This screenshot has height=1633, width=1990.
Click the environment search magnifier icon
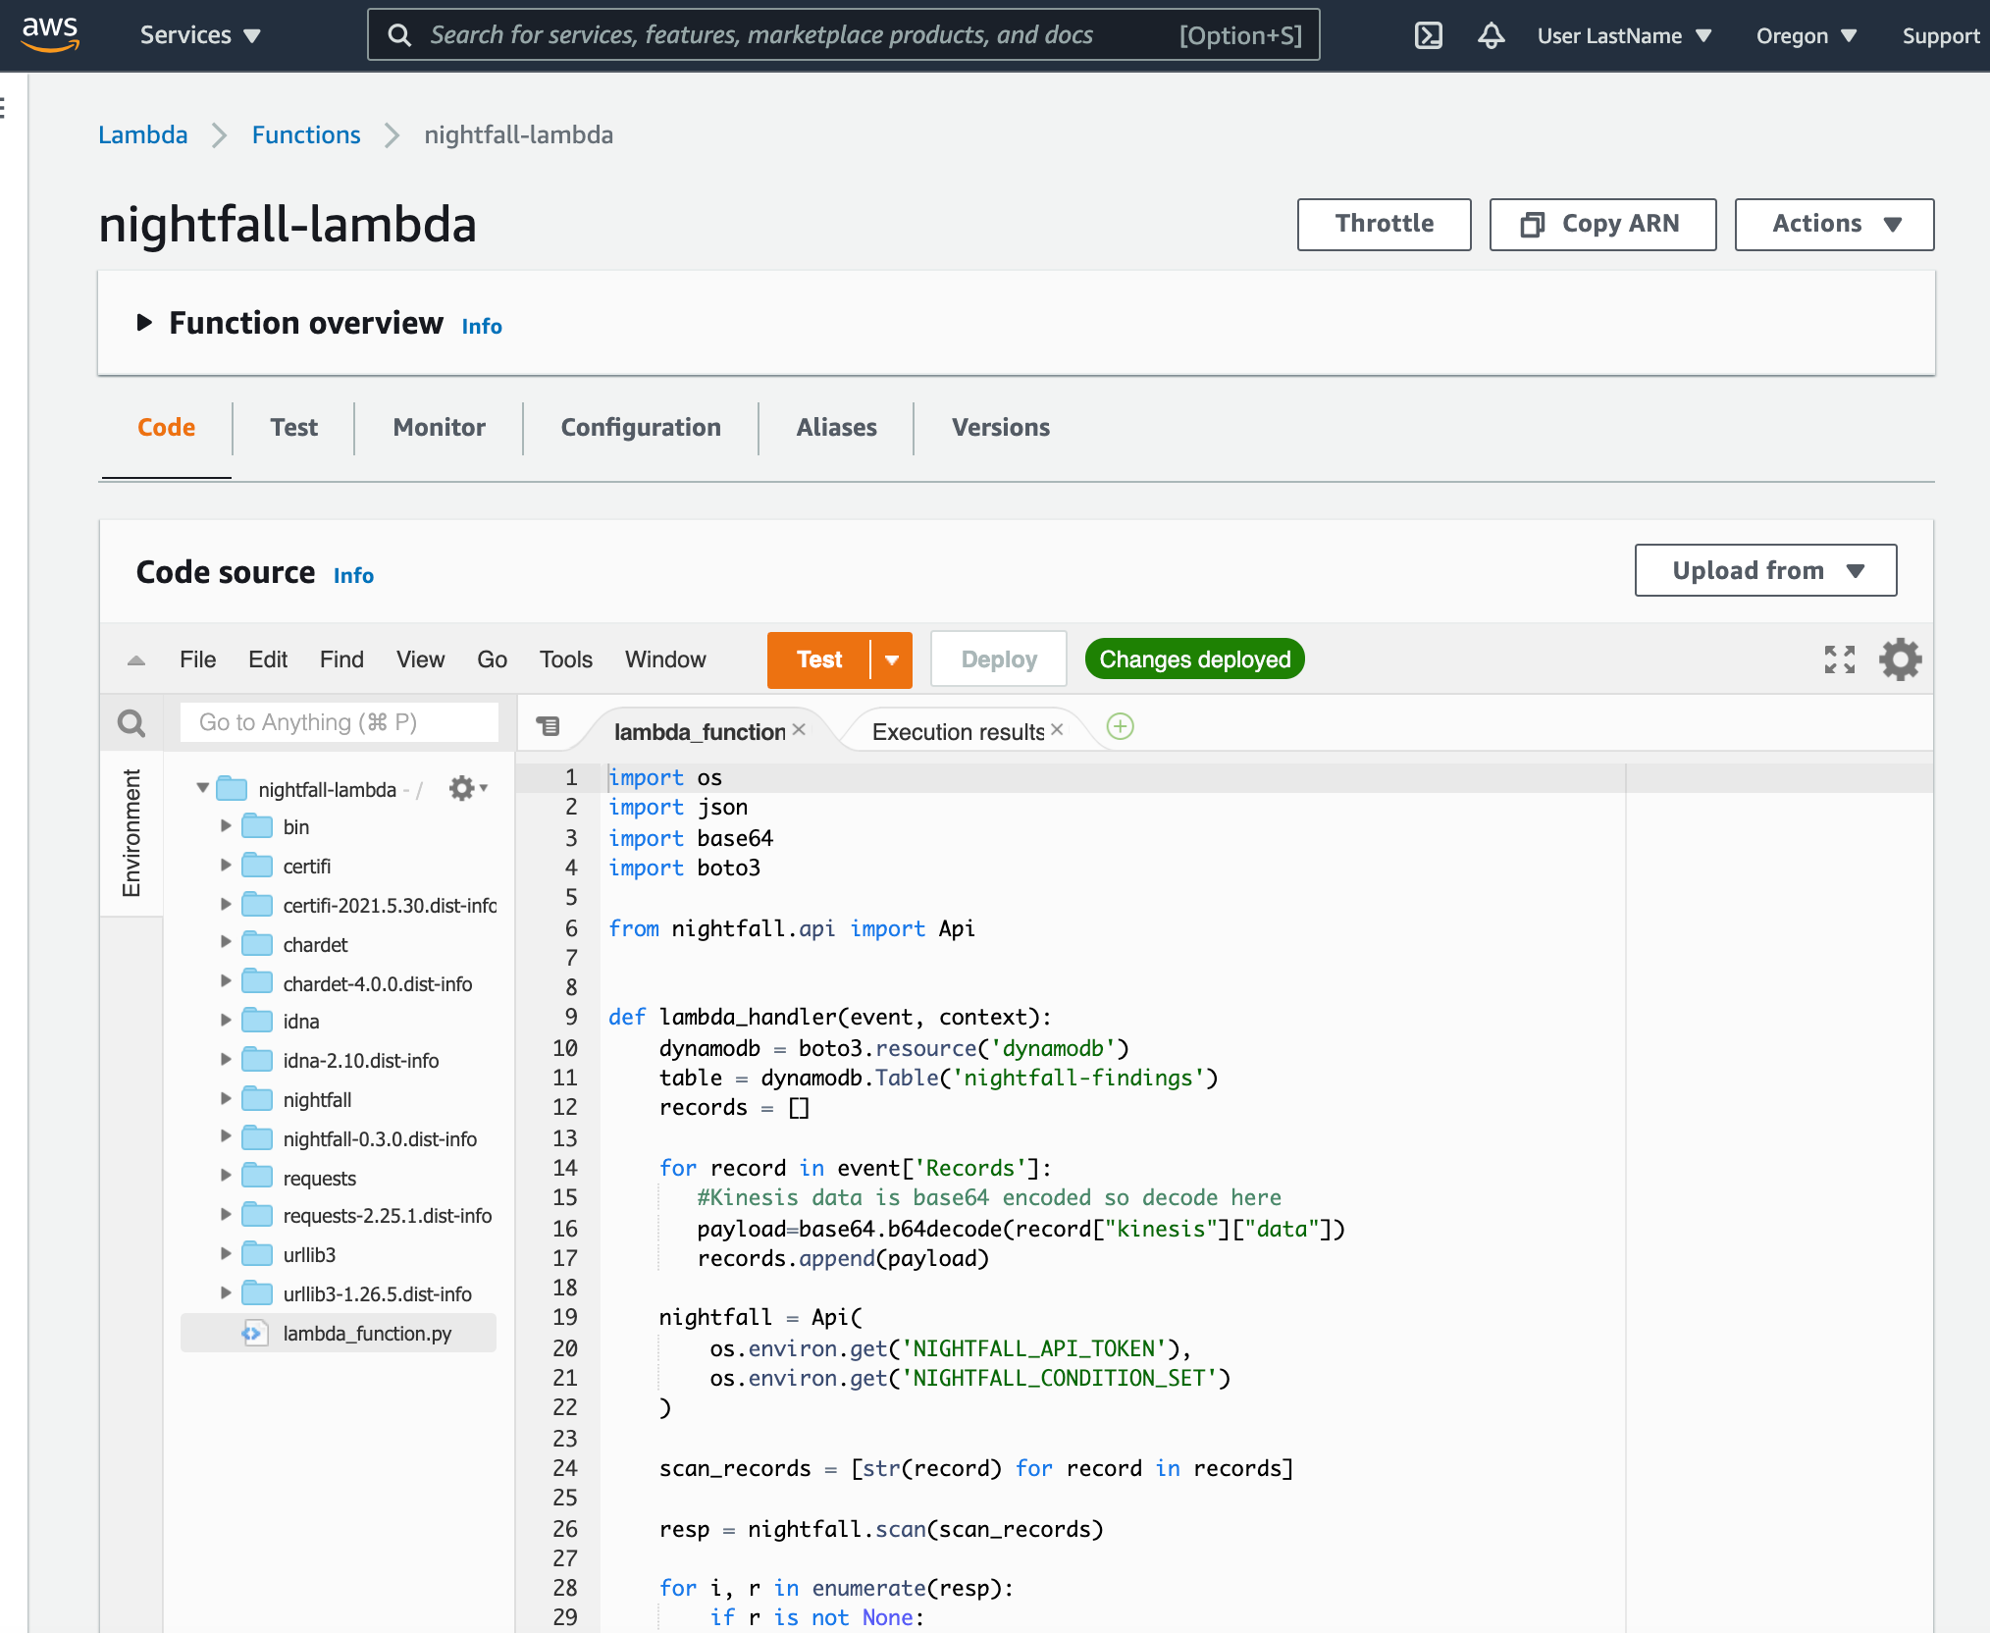coord(131,724)
